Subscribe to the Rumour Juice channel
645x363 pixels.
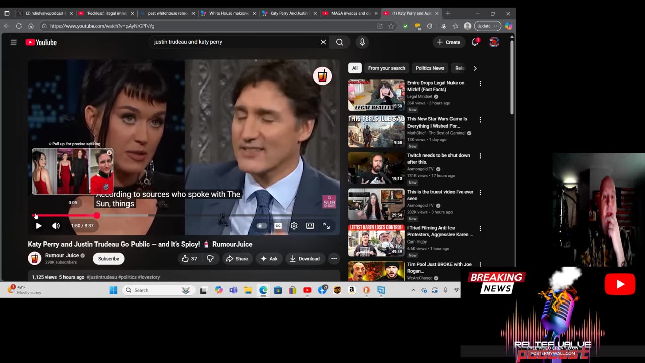pyautogui.click(x=108, y=259)
